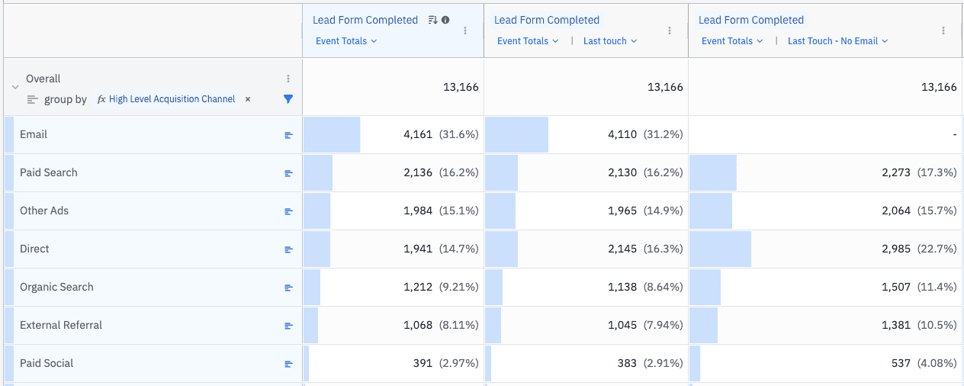Click the blue filter icon in Overall row

click(288, 99)
